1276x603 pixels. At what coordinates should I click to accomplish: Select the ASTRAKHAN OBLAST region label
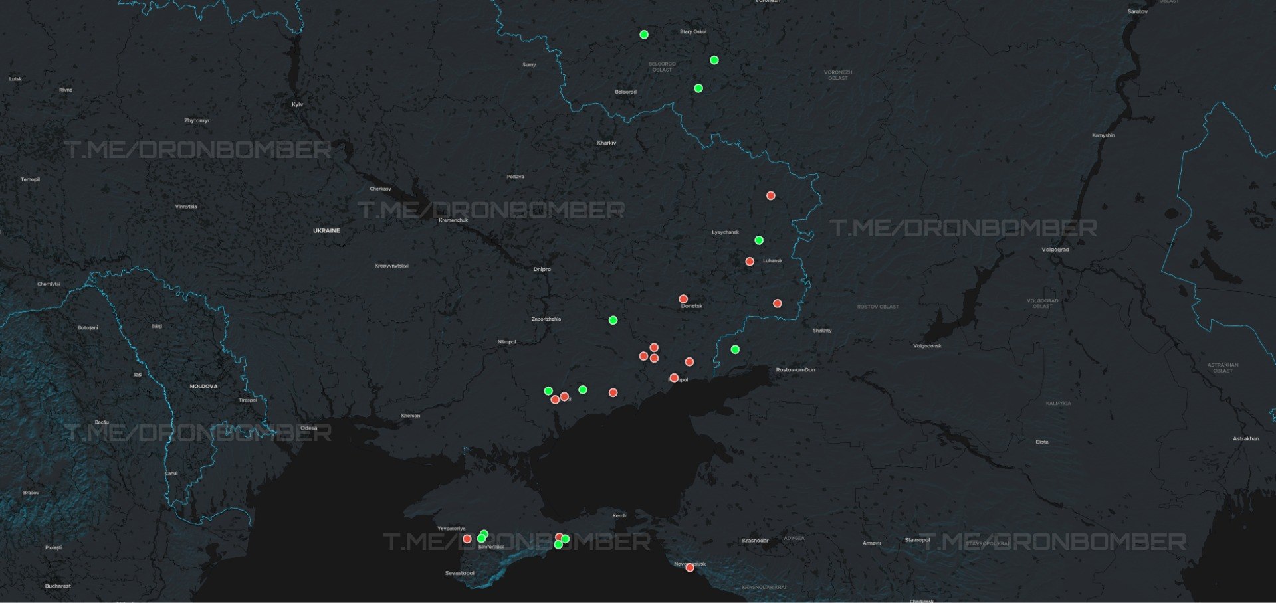click(1223, 367)
